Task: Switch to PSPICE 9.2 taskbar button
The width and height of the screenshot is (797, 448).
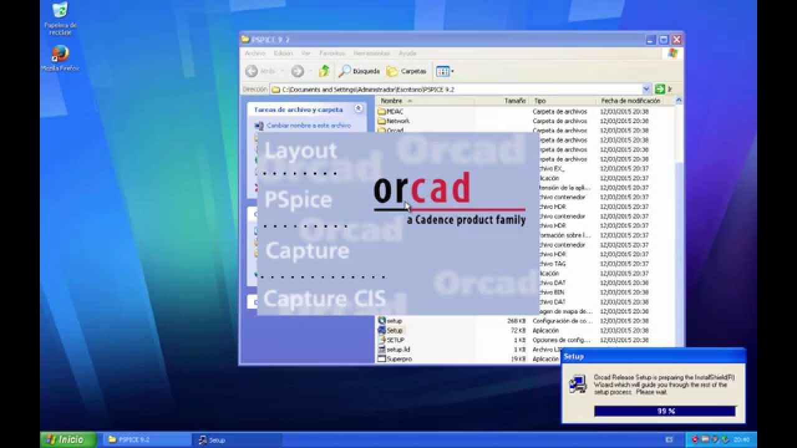Action: (x=146, y=439)
